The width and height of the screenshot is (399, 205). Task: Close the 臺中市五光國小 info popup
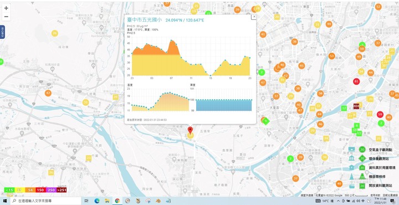[x=254, y=17]
